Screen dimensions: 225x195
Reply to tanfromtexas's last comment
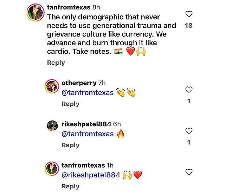(70, 186)
